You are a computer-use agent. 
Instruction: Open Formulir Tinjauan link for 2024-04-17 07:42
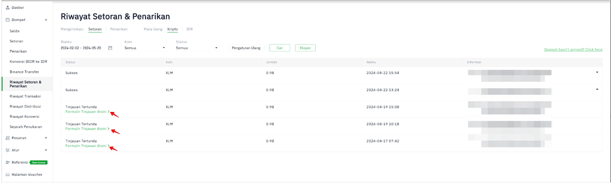point(87,146)
